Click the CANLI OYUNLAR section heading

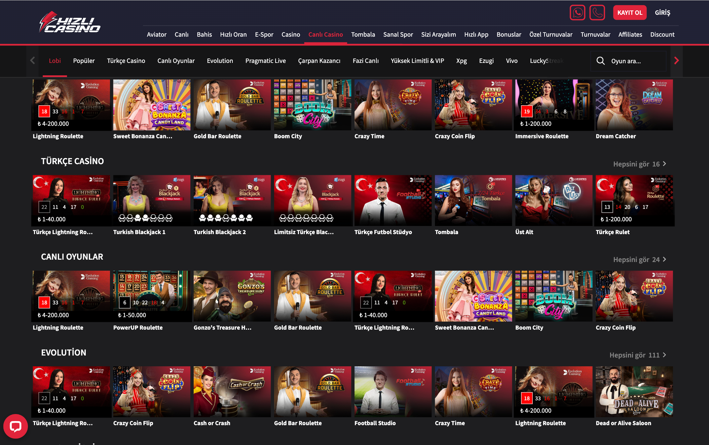(x=72, y=257)
